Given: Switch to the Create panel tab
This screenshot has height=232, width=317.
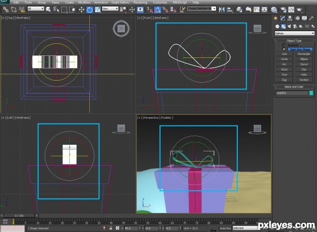Looking at the screenshot, I should [276, 18].
